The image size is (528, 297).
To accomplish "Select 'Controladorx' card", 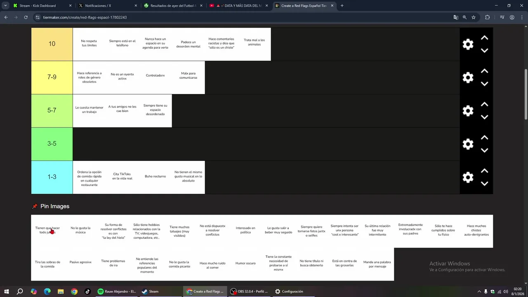I will click(x=155, y=78).
